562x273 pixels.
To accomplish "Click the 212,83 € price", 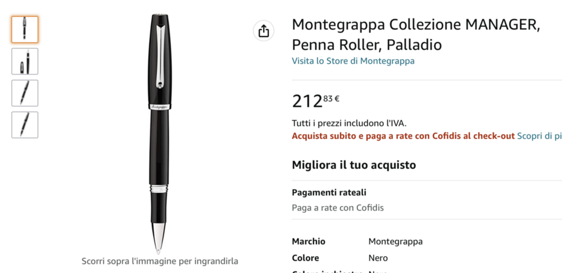I will [315, 101].
